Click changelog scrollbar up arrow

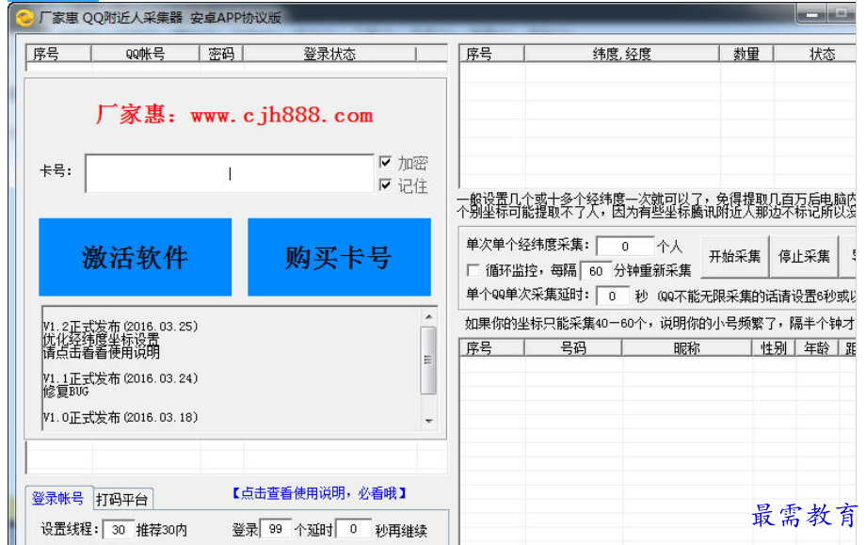pos(428,316)
